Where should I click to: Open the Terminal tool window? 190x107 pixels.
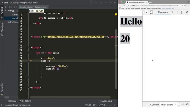11,101
